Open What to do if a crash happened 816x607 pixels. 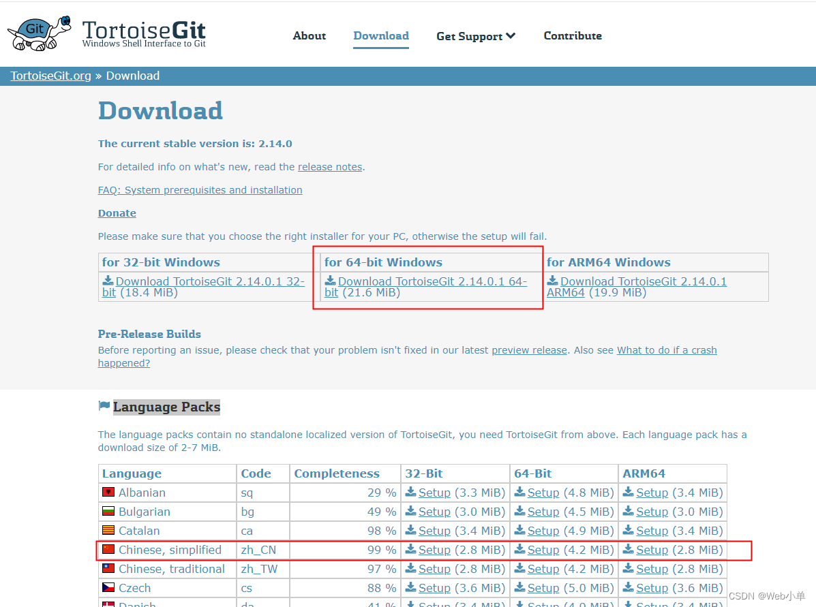(x=667, y=350)
